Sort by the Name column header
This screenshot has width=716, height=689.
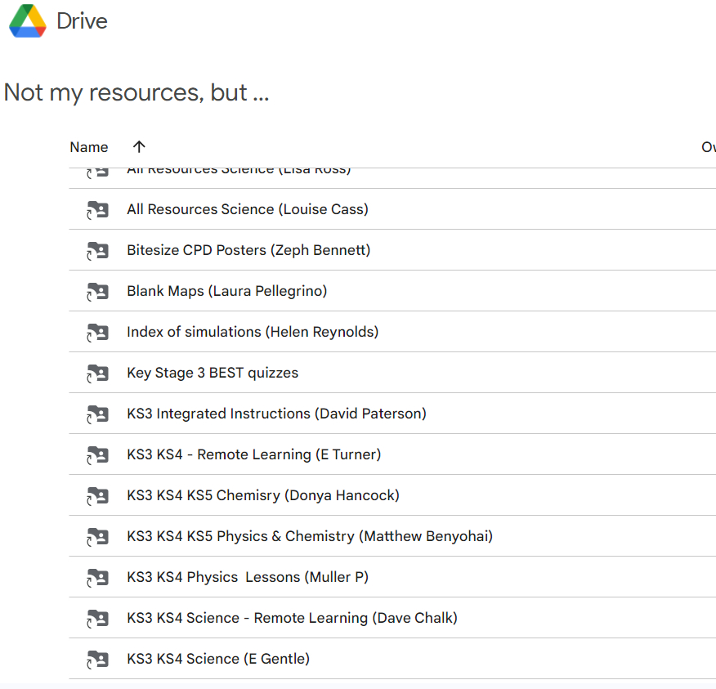(89, 147)
